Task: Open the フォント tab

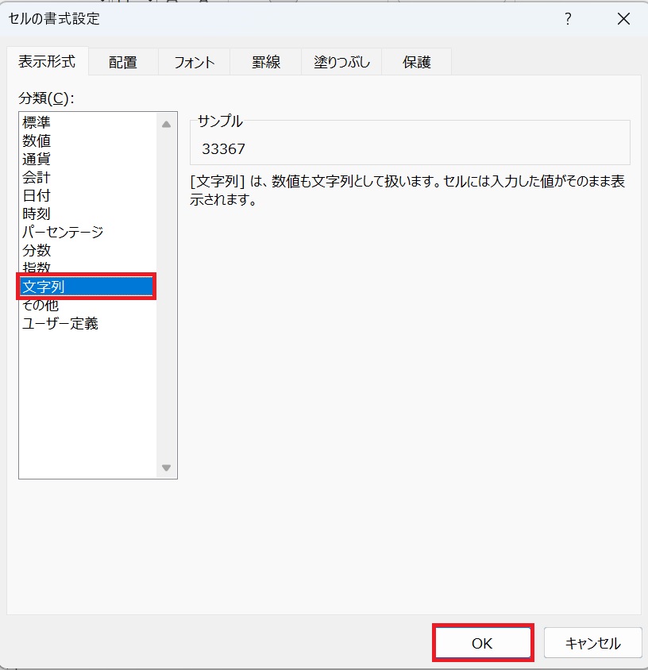Action: tap(194, 63)
